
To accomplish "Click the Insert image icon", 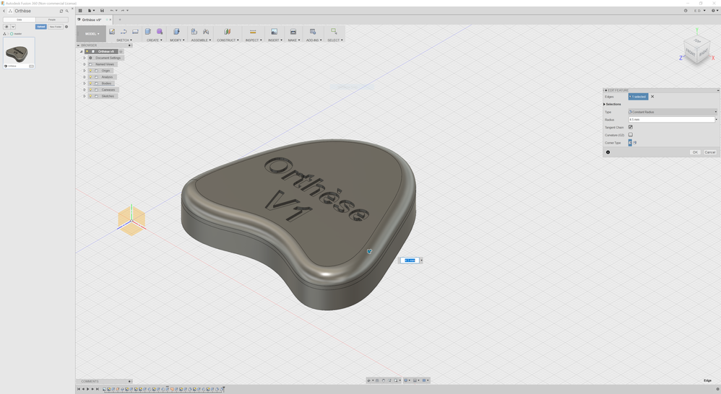I will (x=274, y=32).
